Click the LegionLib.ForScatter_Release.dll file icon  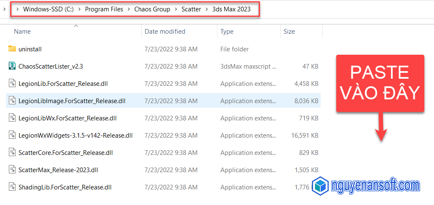(x=12, y=83)
